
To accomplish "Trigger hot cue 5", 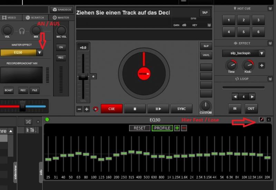I will pos(244,32).
